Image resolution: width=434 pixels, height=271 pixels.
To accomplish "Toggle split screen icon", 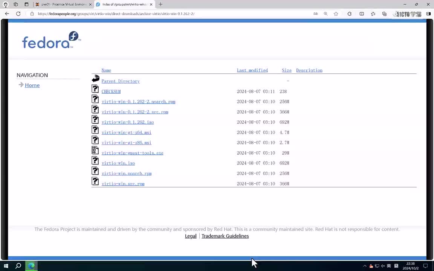I will coord(362,14).
